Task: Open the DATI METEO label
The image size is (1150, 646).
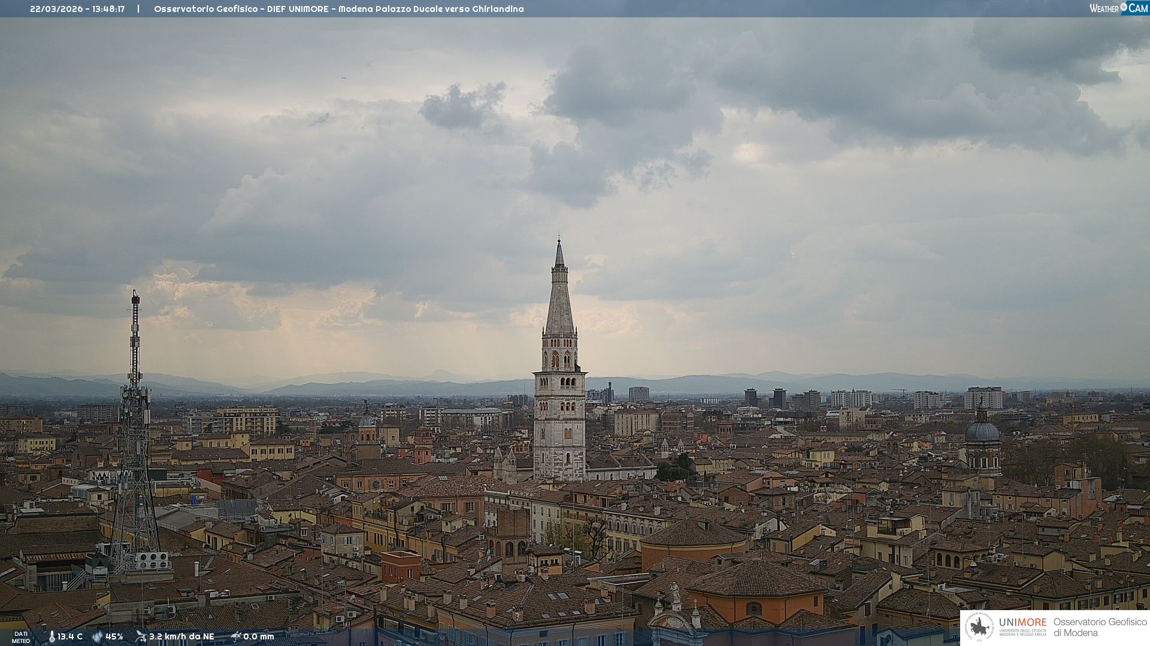Action: [x=21, y=637]
